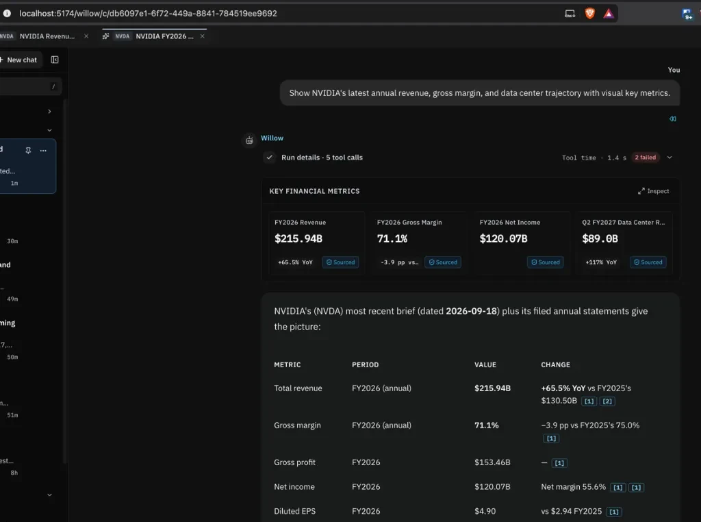Expand run details chevron
This screenshot has height=522, width=701.
pyautogui.click(x=670, y=158)
